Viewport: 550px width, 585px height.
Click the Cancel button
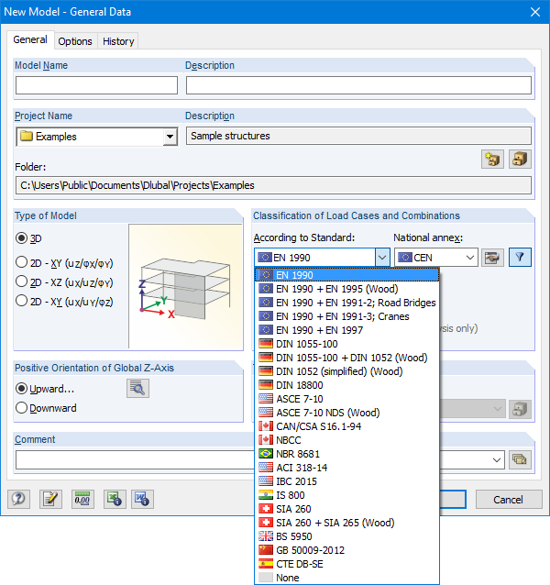(509, 500)
